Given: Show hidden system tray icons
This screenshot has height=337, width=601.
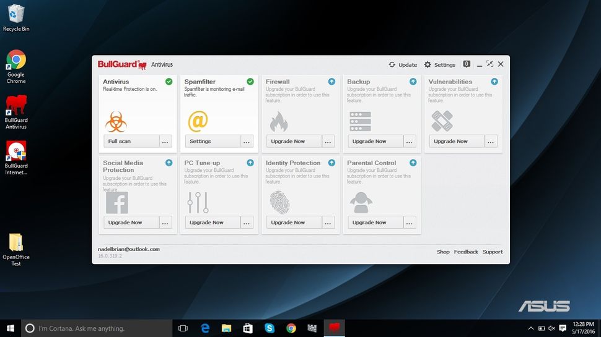Looking at the screenshot, I should [x=531, y=328].
